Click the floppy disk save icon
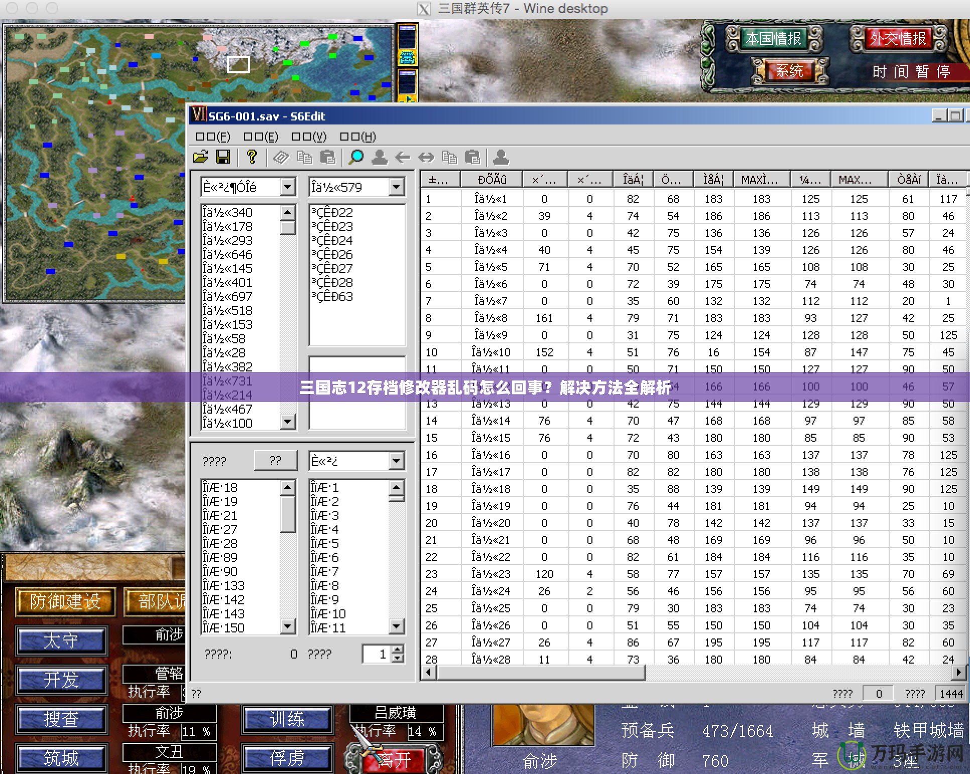 pyautogui.click(x=222, y=157)
